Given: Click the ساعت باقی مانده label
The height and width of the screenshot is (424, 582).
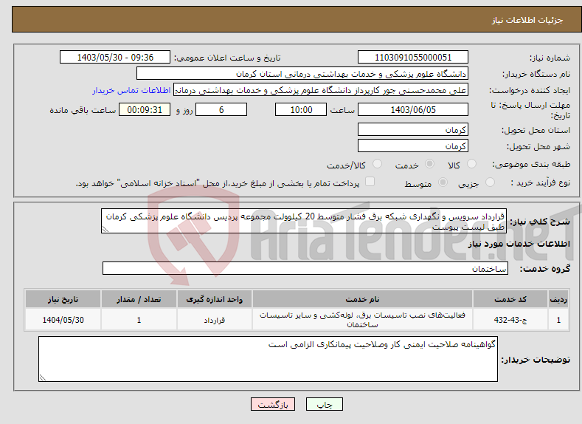Looking at the screenshot, I should (x=83, y=110).
